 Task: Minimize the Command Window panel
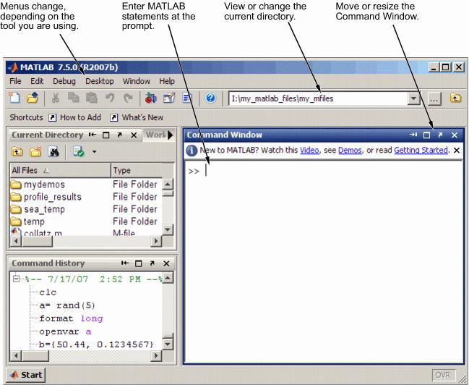click(x=413, y=135)
